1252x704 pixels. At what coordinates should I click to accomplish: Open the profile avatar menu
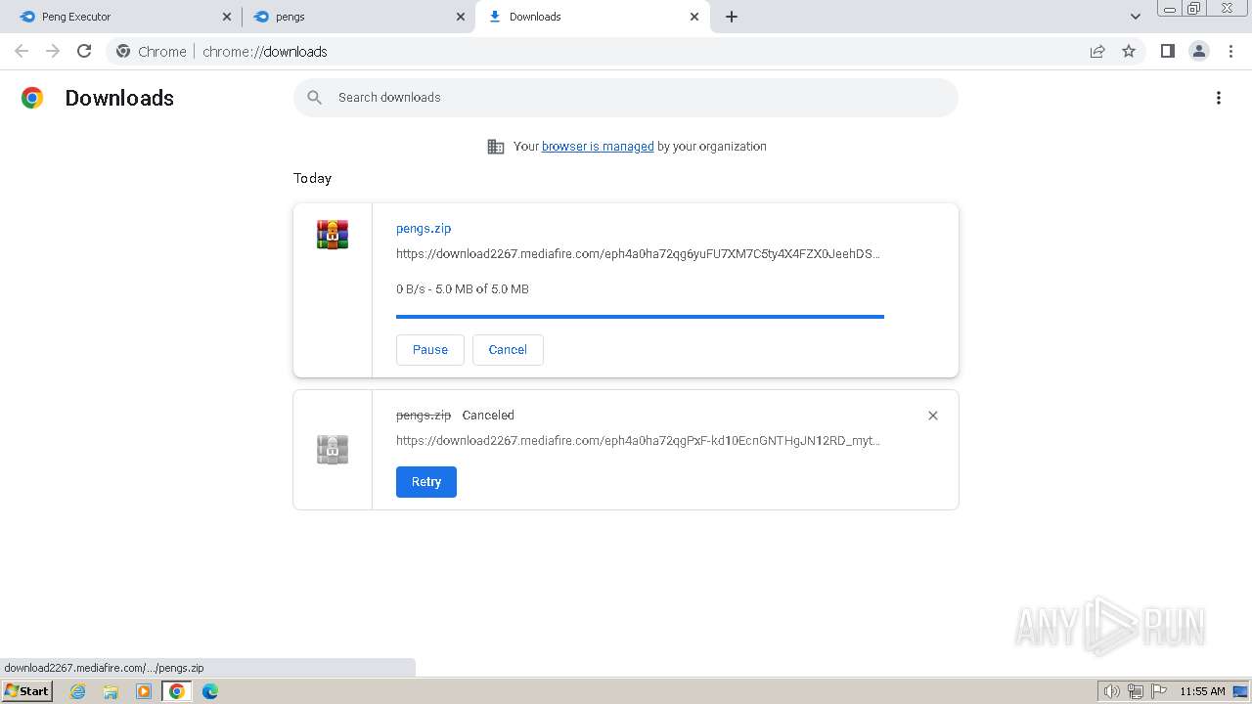pyautogui.click(x=1199, y=51)
